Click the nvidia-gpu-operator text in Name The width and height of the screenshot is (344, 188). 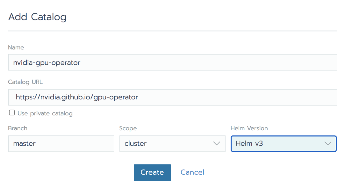coord(47,63)
